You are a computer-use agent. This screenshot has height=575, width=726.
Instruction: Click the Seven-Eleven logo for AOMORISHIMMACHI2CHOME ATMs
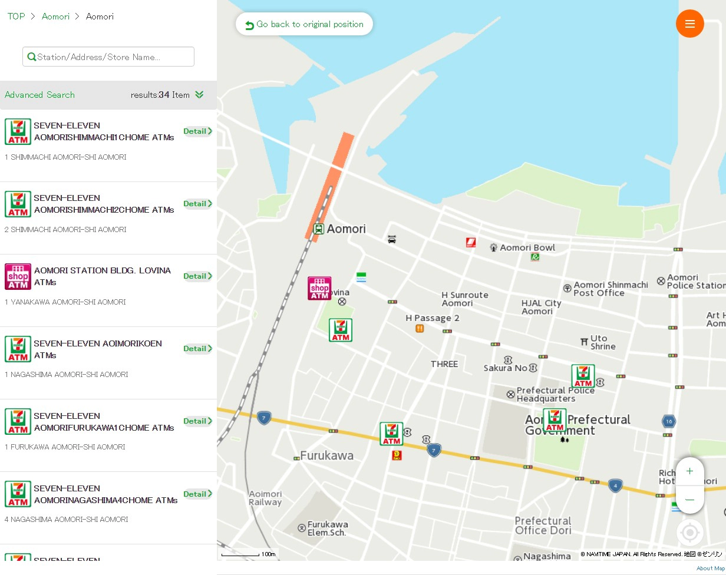point(18,204)
